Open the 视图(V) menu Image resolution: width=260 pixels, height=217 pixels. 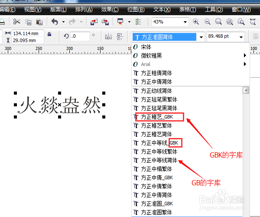click(32, 10)
